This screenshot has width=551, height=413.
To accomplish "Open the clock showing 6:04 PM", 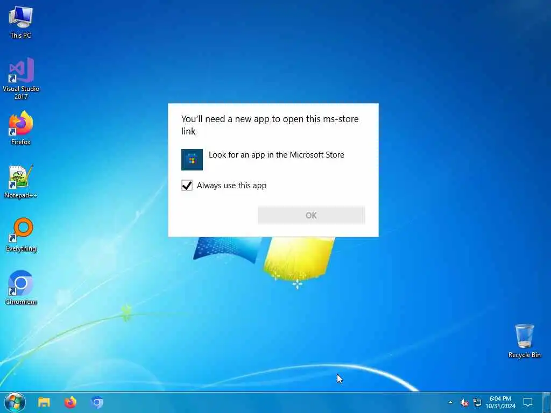I will [500, 402].
